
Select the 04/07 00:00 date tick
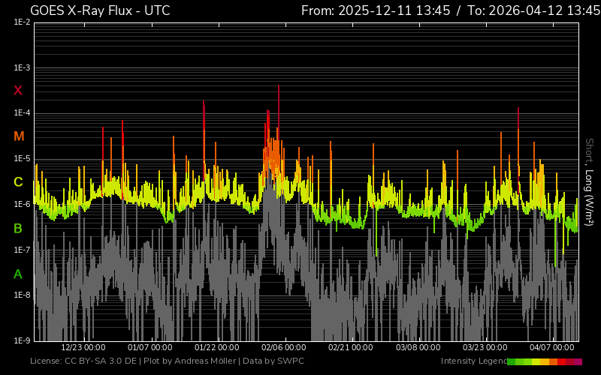(x=552, y=348)
